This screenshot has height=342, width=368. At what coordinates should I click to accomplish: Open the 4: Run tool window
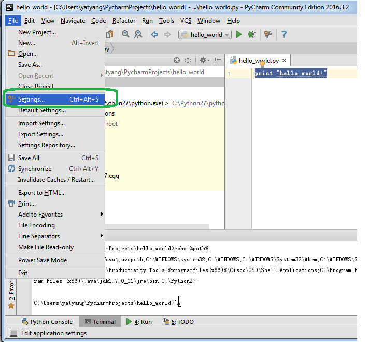click(139, 322)
